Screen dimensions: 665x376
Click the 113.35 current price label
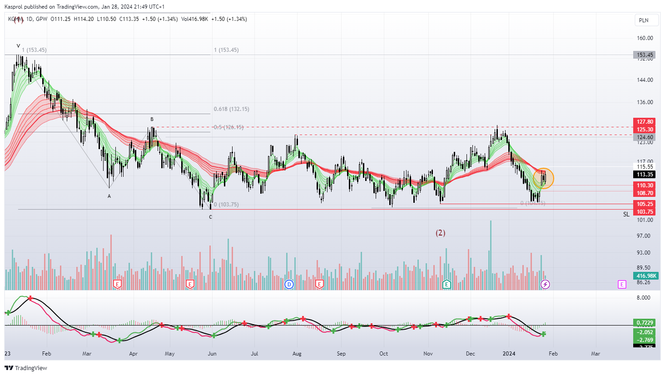pos(645,175)
